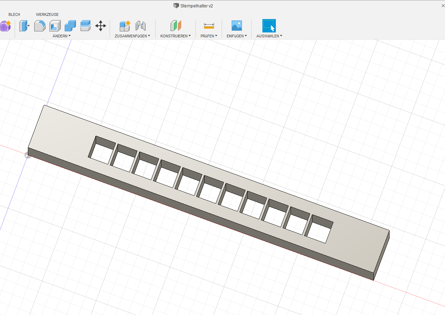Switch to the BLECH tab

(14, 14)
